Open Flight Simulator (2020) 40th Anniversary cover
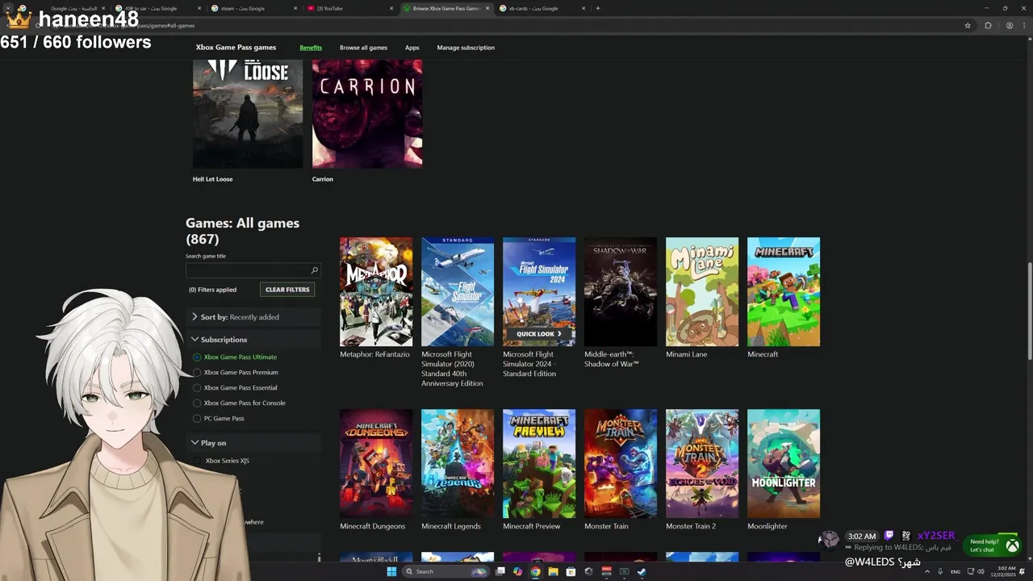This screenshot has height=581, width=1033. (458, 291)
